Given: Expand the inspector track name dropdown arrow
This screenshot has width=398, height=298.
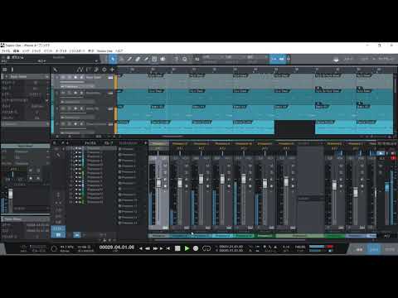Looking at the screenshot, I should click(x=47, y=76).
